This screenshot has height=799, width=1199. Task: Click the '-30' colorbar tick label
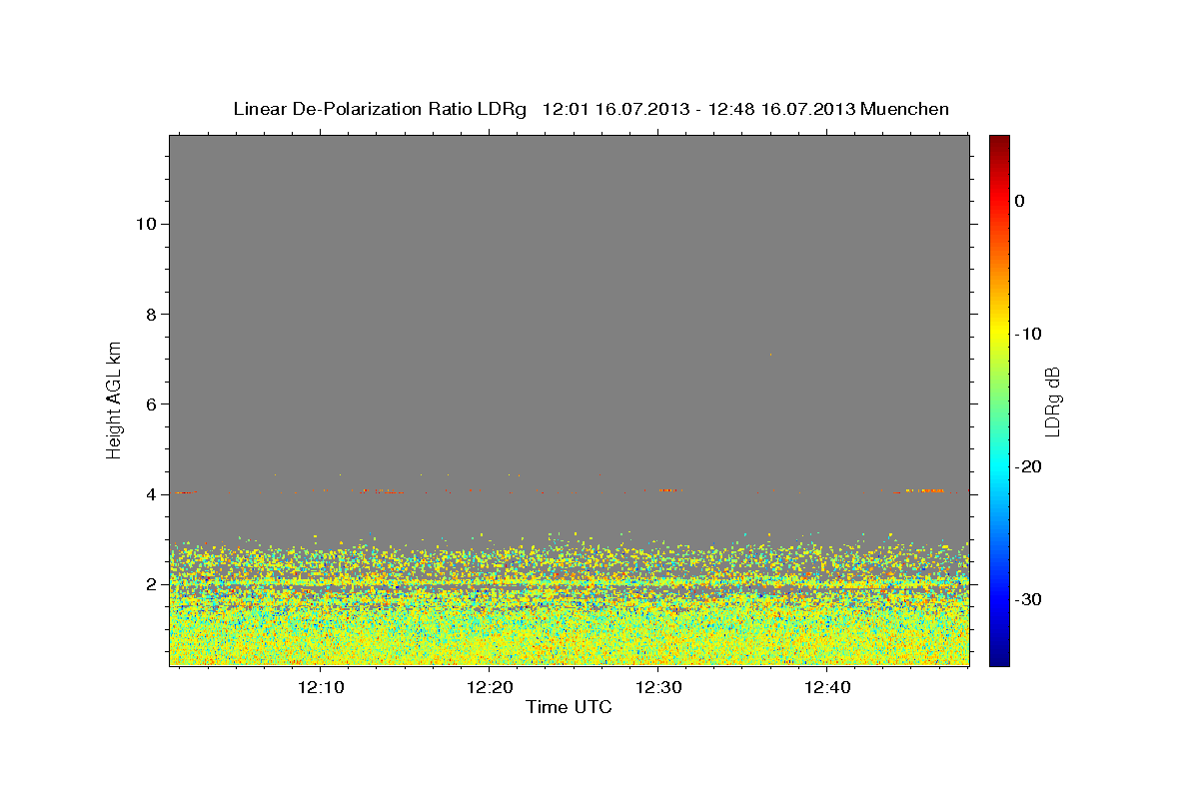(x=1029, y=599)
